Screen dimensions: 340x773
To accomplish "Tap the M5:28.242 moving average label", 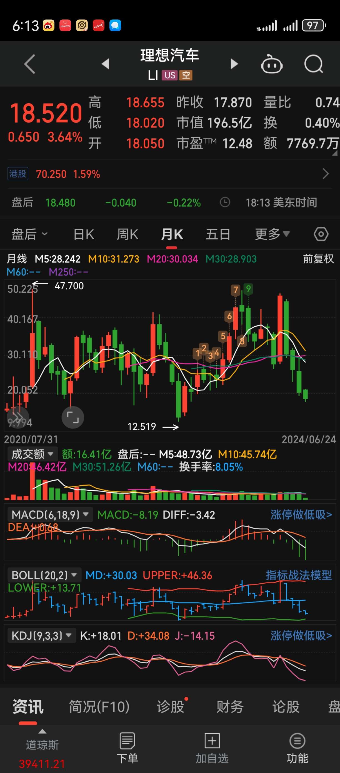I will (58, 259).
